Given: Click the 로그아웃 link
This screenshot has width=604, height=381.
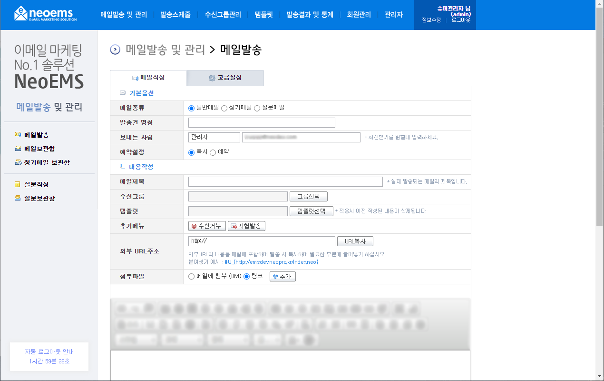Looking at the screenshot, I should [x=461, y=20].
